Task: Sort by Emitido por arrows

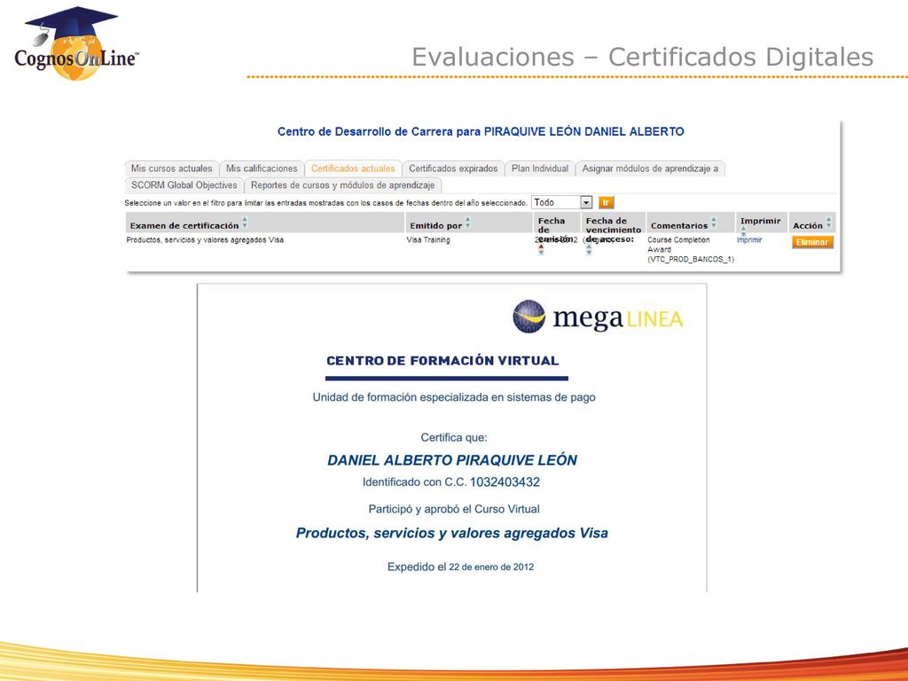Action: coord(468,223)
